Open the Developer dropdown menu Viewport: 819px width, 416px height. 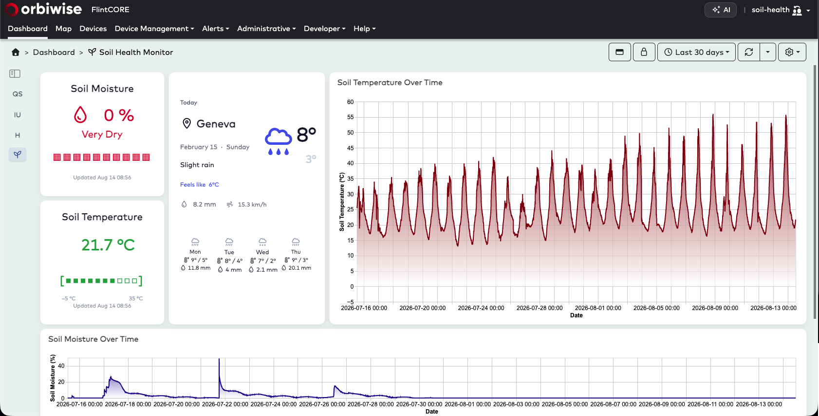pos(325,29)
